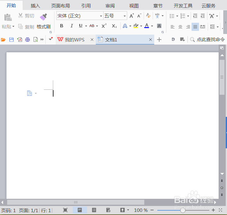Viewport: 227px width, 215px height.
Task: Open the Underline style dropdown arrow
Action: click(86, 26)
